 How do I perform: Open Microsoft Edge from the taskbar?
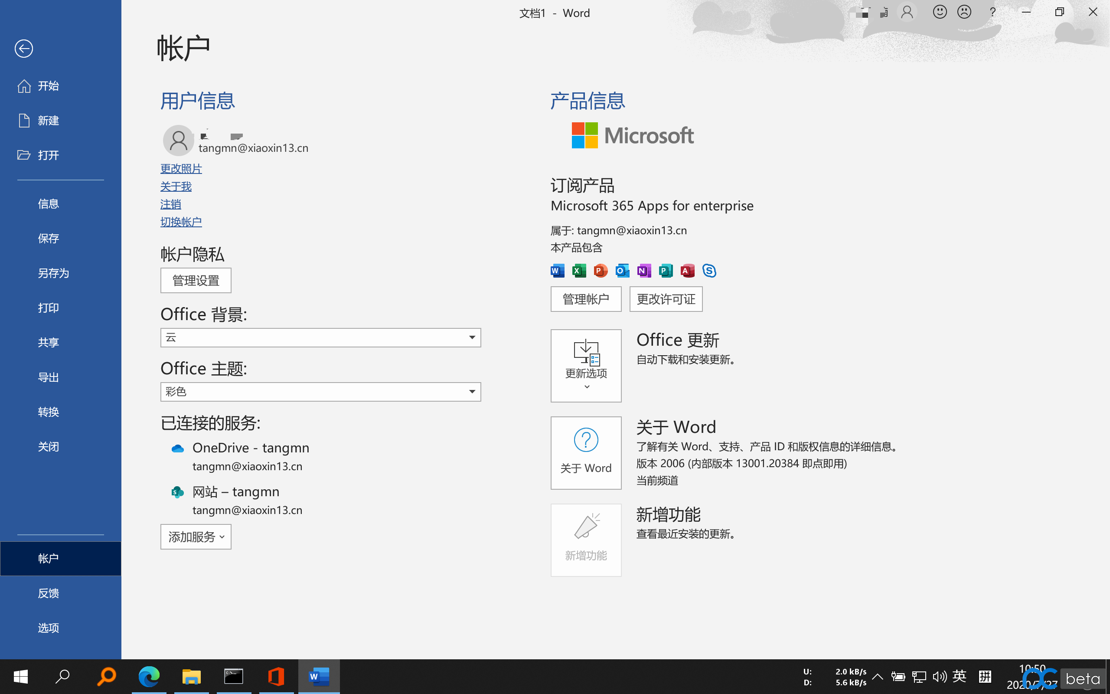149,677
